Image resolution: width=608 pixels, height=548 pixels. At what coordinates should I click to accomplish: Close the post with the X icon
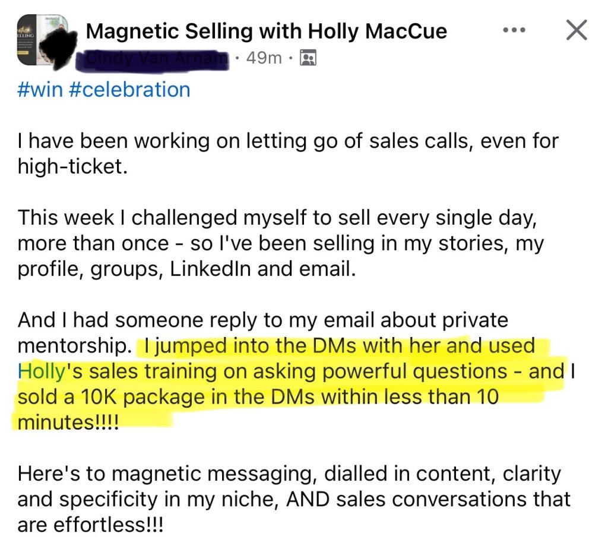[577, 30]
